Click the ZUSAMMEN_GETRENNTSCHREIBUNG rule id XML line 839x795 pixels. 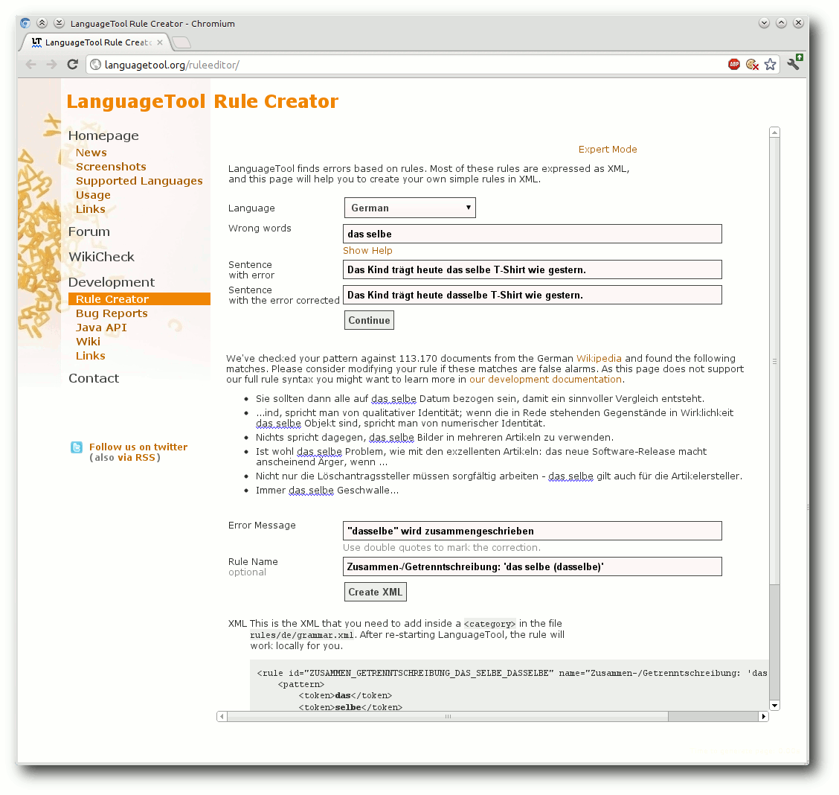(512, 673)
